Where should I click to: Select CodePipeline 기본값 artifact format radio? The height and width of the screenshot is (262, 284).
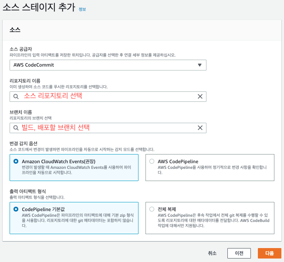(x=16, y=209)
